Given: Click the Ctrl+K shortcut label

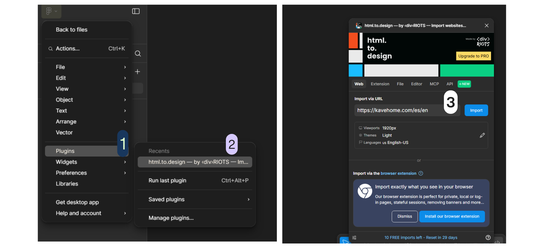Looking at the screenshot, I should pos(117,49).
